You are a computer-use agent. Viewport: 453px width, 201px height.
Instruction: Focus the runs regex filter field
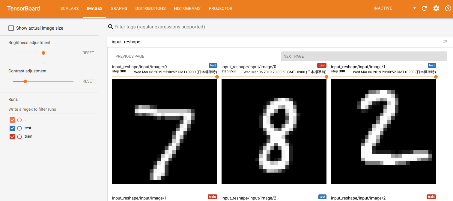coord(53,109)
